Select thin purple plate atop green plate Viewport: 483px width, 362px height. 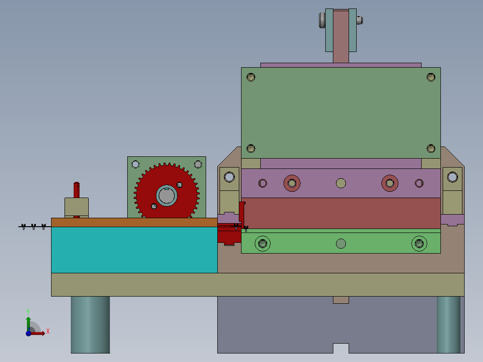[x=341, y=65]
